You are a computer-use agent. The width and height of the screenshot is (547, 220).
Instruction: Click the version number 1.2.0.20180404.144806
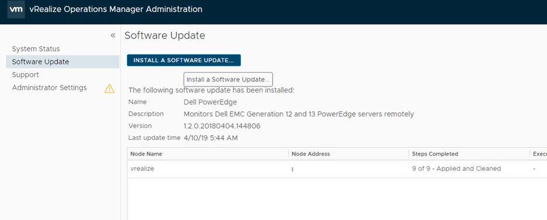pos(222,126)
